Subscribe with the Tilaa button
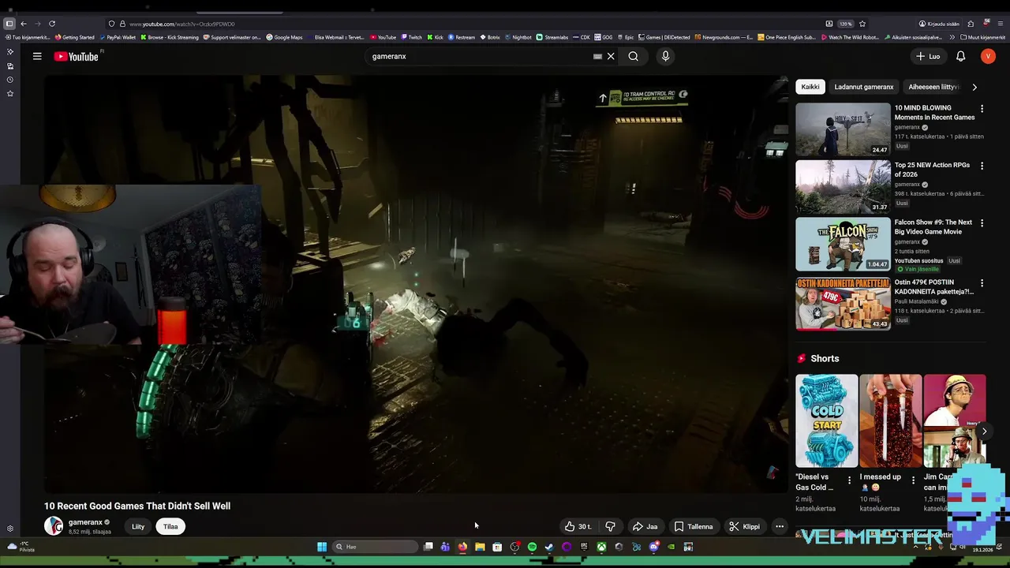Screen dimensions: 1010x568 point(170,526)
